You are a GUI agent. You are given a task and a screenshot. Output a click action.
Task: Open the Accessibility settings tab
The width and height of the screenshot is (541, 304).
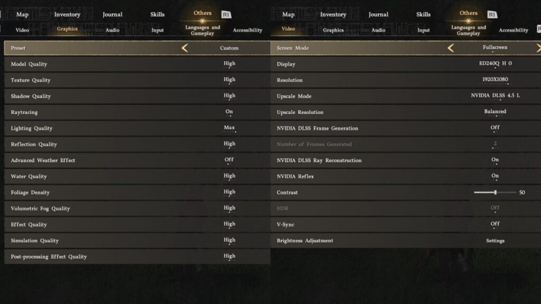[247, 30]
